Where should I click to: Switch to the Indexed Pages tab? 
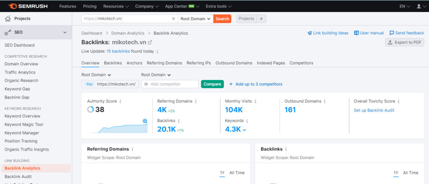271,63
